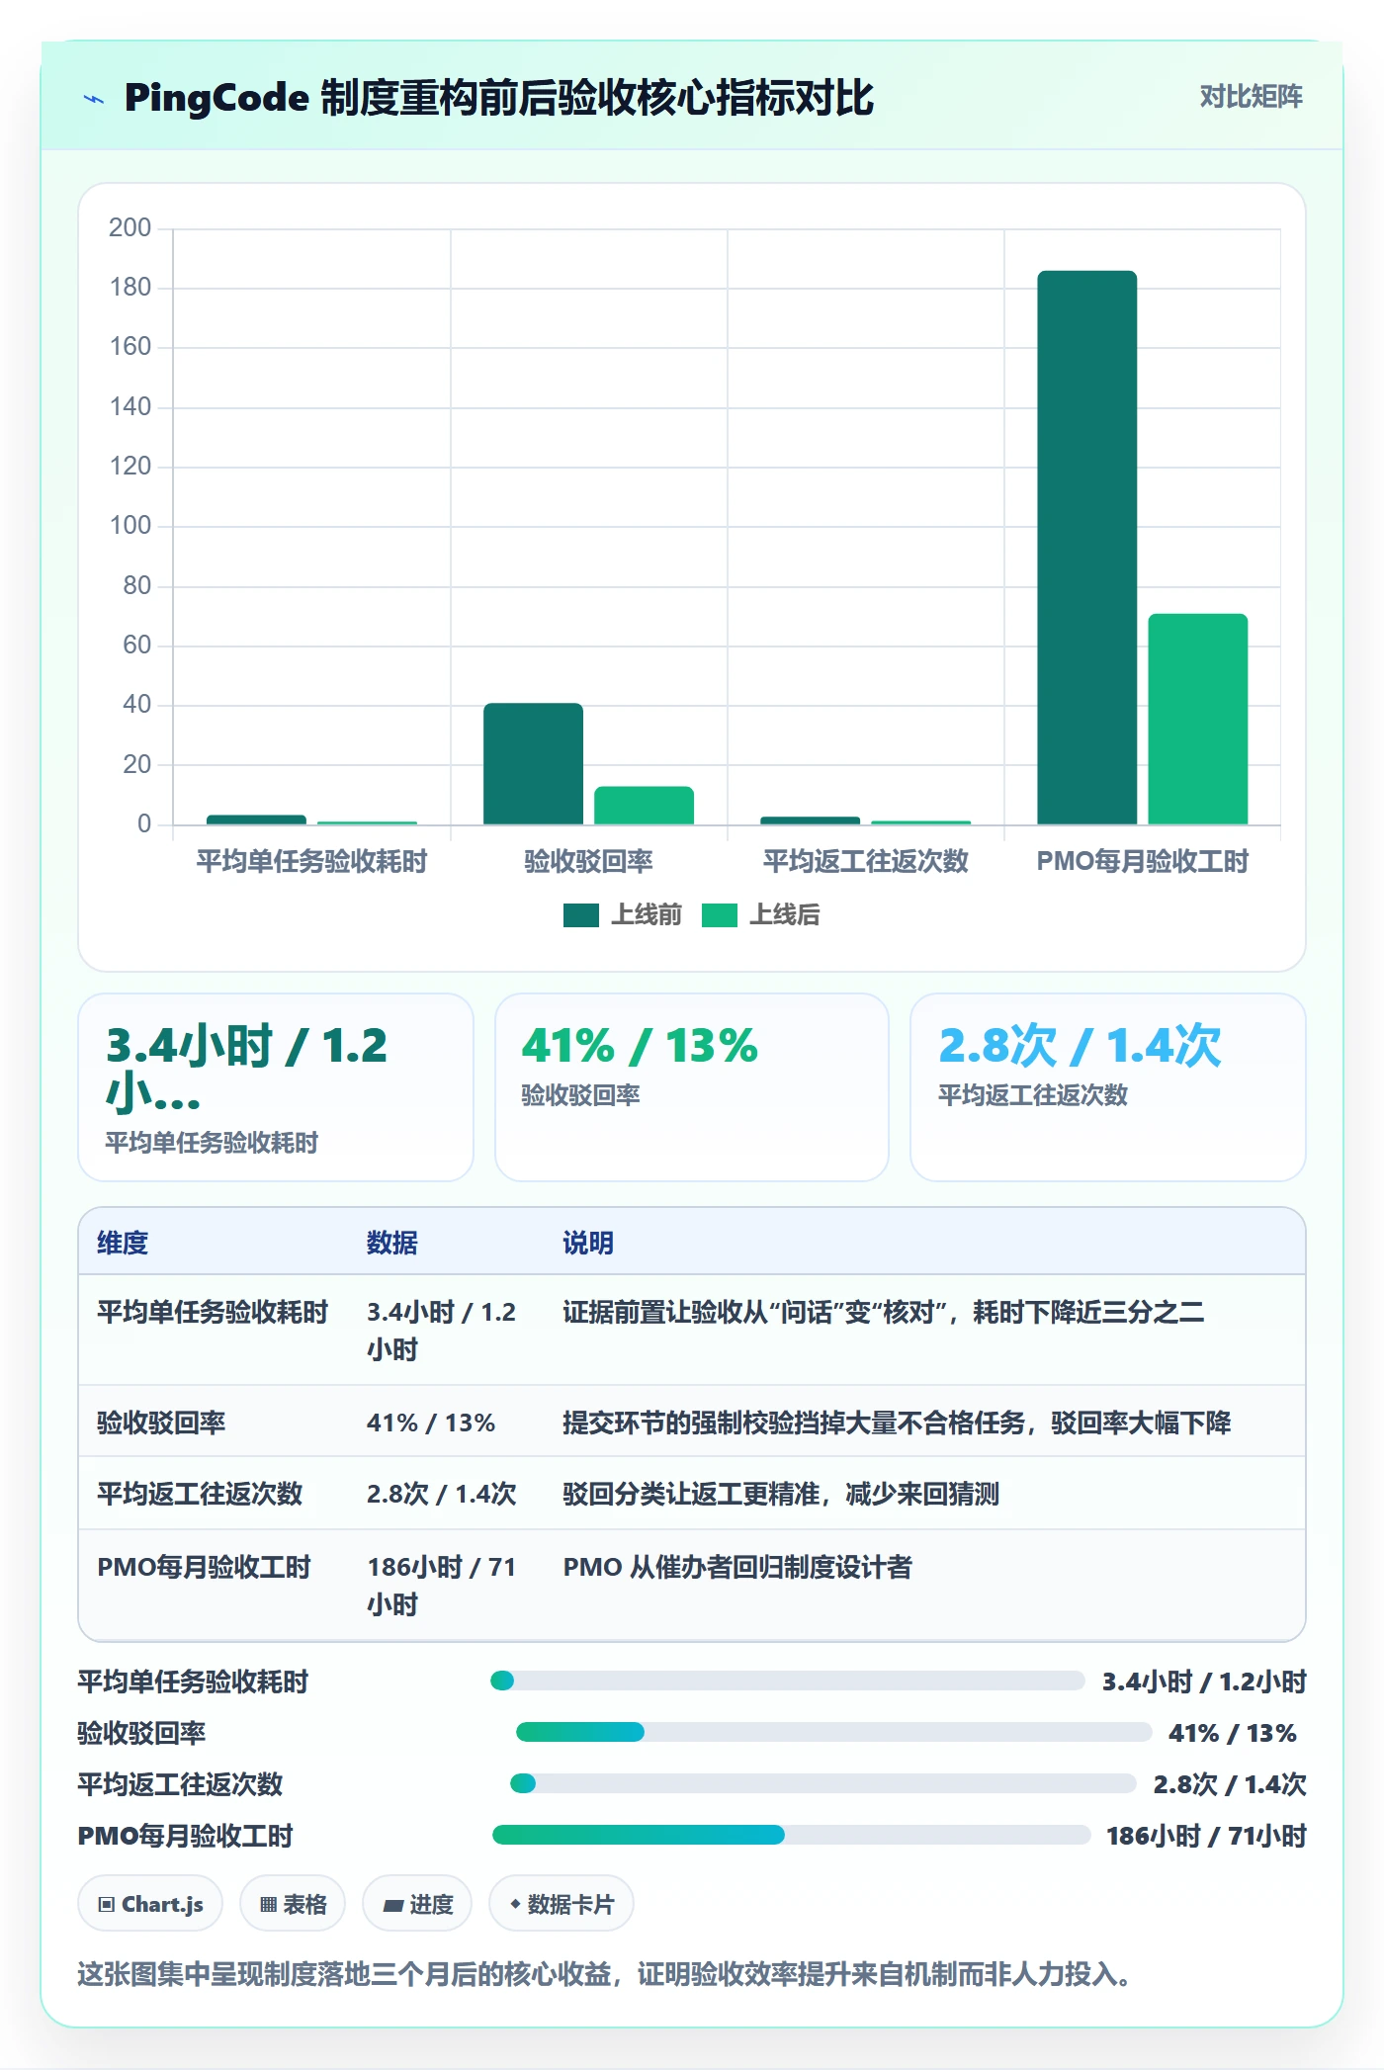Click the table cell 186小时 / 71小时
1384x2070 pixels.
[x=442, y=1586]
